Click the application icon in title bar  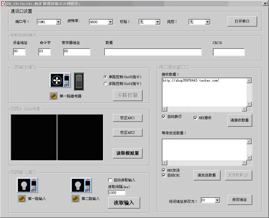(x=4, y=3)
